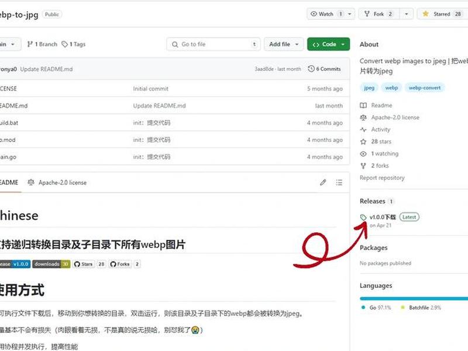This screenshot has width=468, height=351.
Task: Click the Go 97.1% language entry
Action: tap(376, 308)
